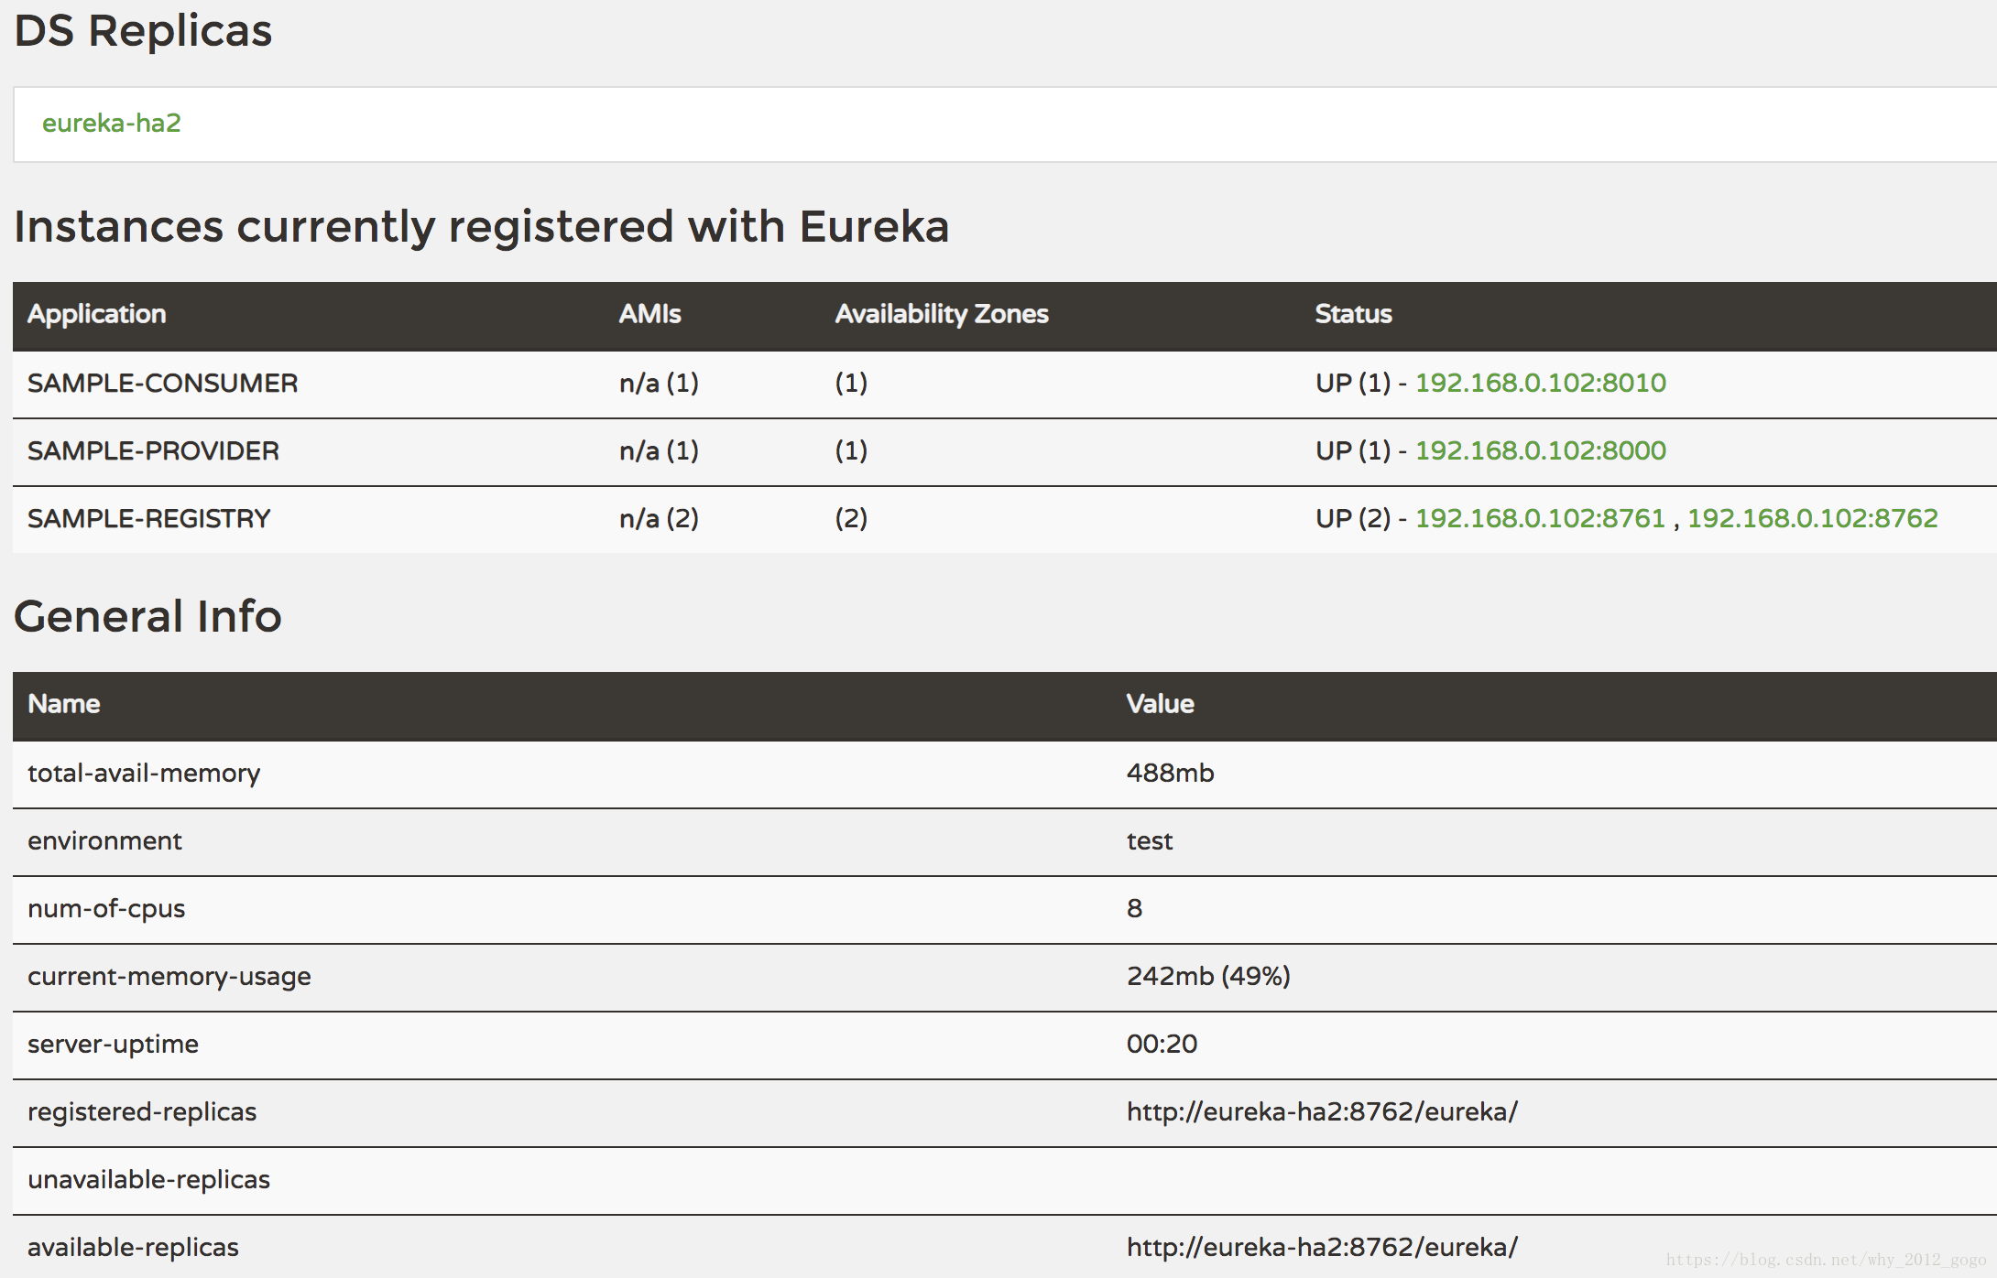Click n/a (1) in SAMPLE-PROVIDER row
Screen dimensions: 1997x1278
click(659, 450)
